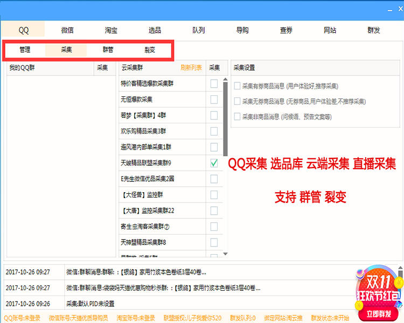Minimize the application window
404x323 pixels.
pyautogui.click(x=390, y=10)
